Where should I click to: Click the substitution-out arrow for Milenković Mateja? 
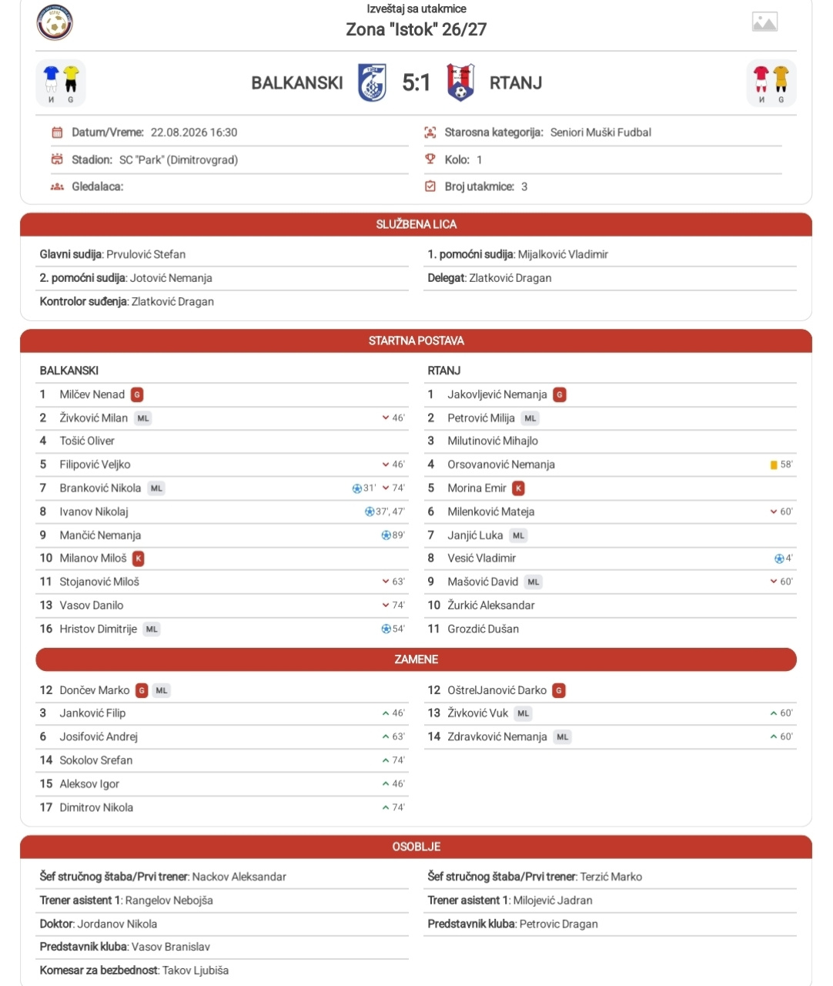[x=774, y=511]
